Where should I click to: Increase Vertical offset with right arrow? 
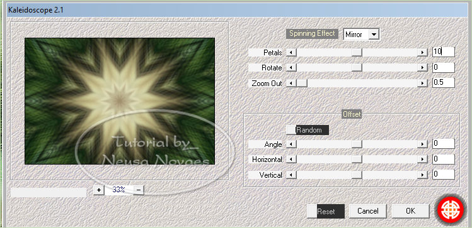coord(422,175)
